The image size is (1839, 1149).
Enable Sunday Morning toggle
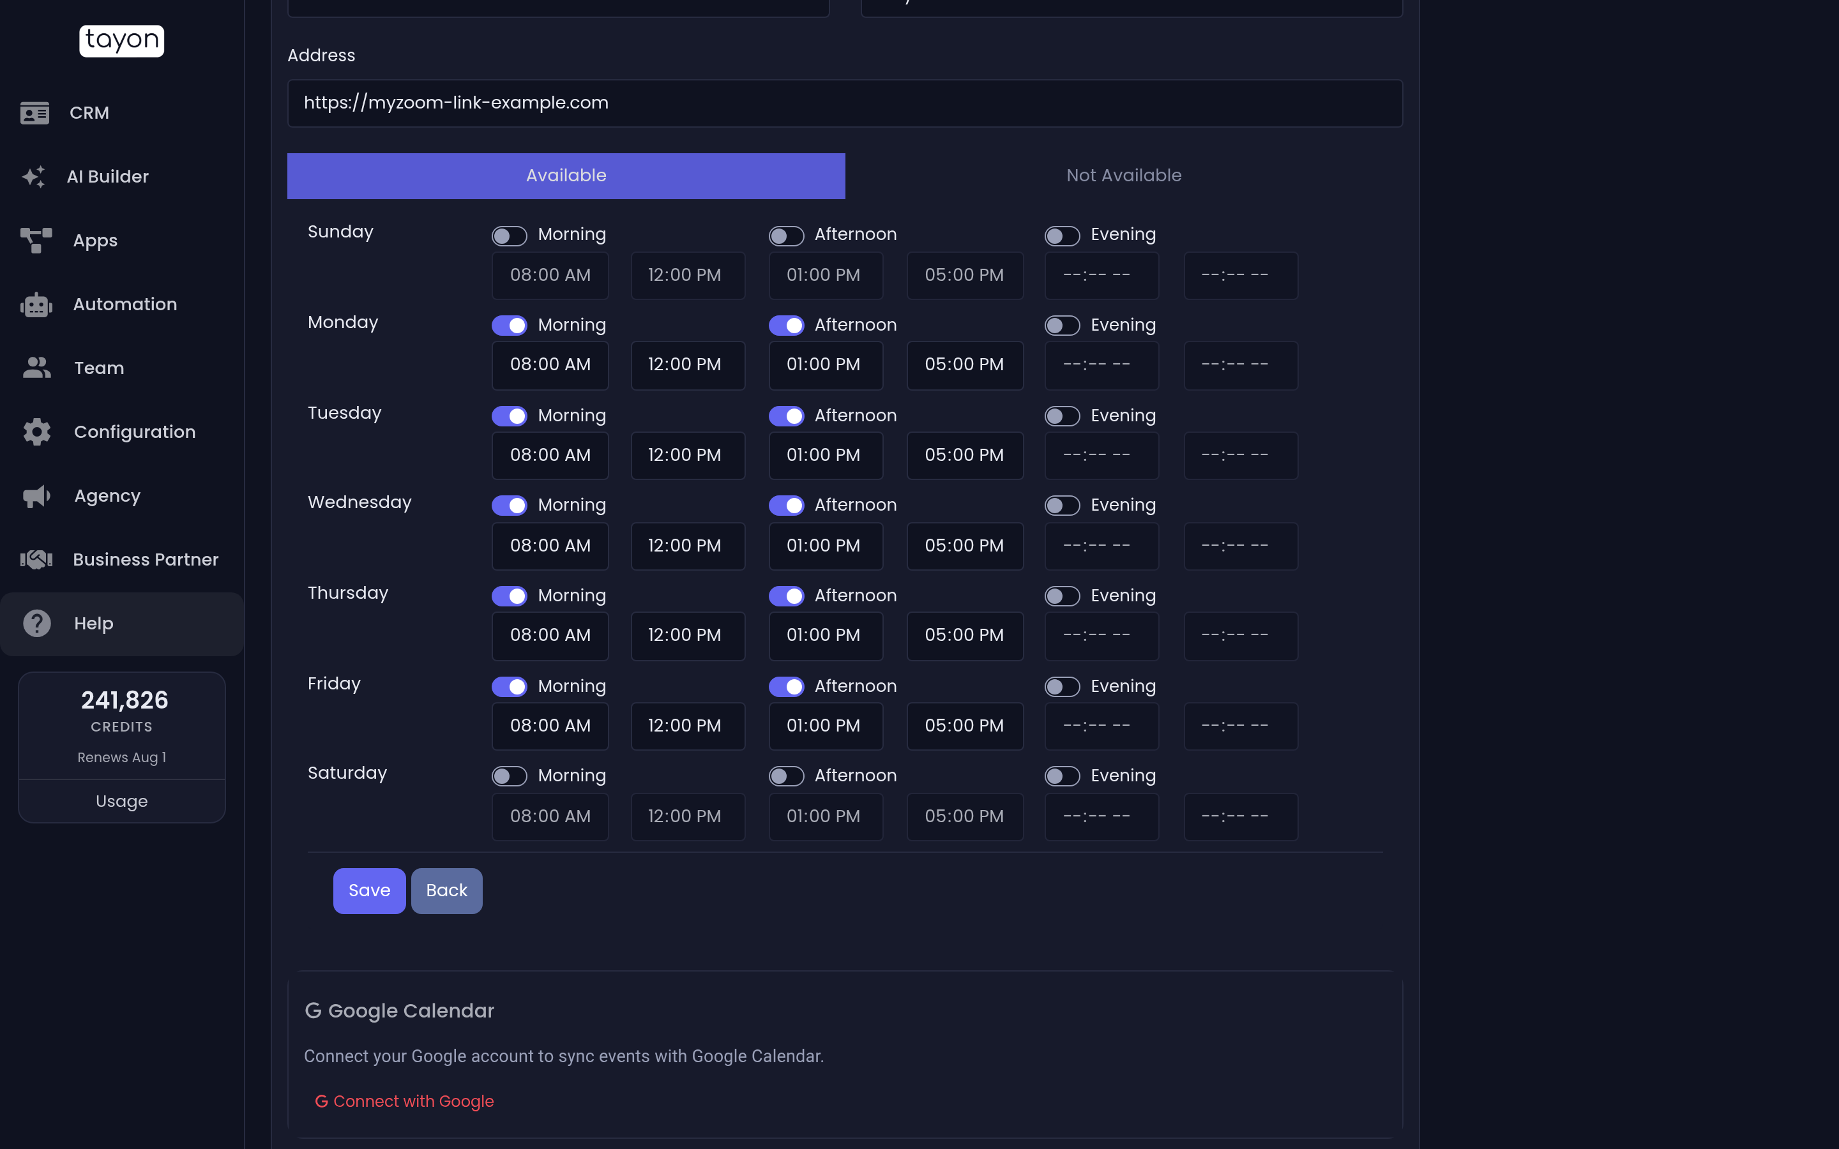click(509, 236)
